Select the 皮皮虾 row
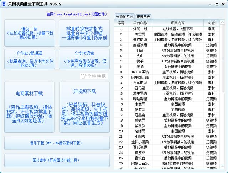 click(x=167, y=153)
